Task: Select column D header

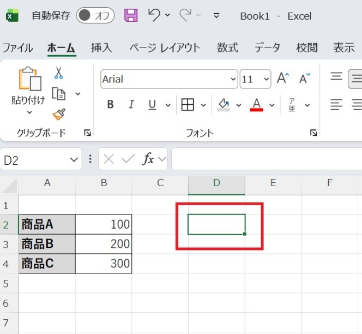Action: click(x=216, y=186)
